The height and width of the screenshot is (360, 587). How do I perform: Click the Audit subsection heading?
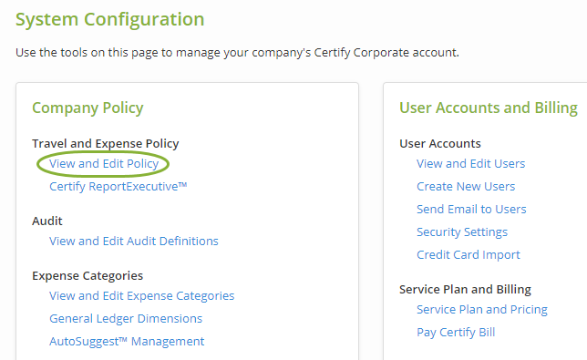[47, 221]
